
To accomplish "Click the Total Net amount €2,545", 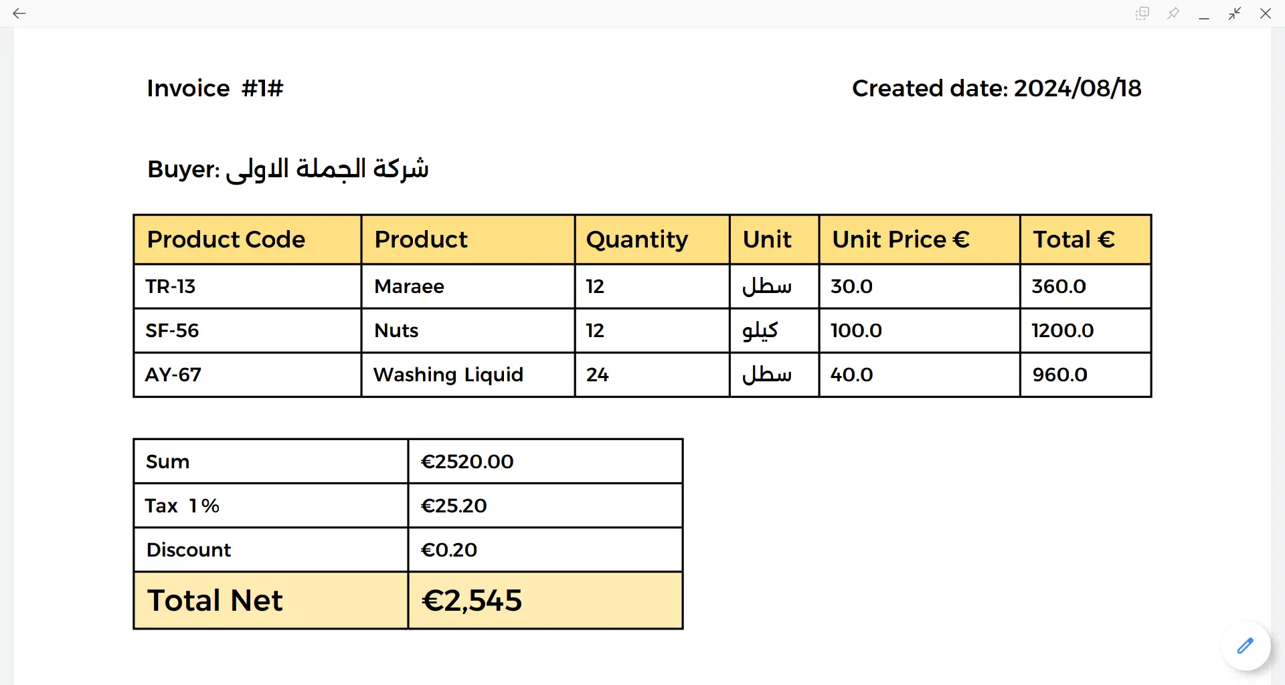I will (x=472, y=601).
